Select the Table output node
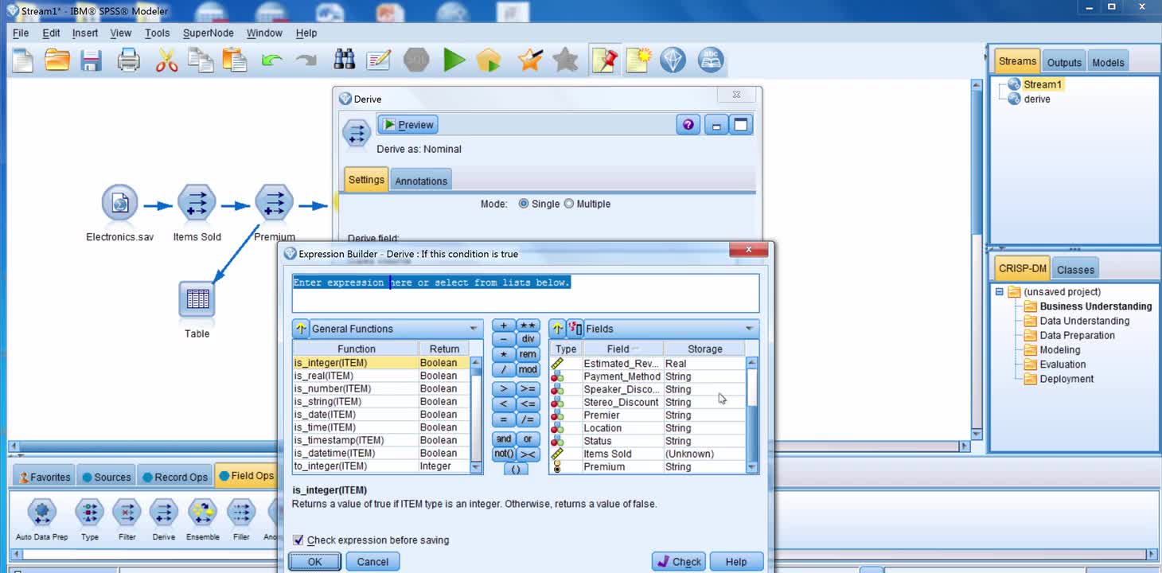This screenshot has height=573, width=1162. tap(197, 300)
